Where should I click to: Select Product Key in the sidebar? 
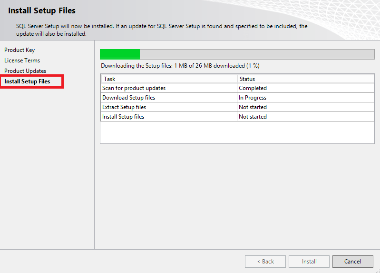[x=19, y=50]
